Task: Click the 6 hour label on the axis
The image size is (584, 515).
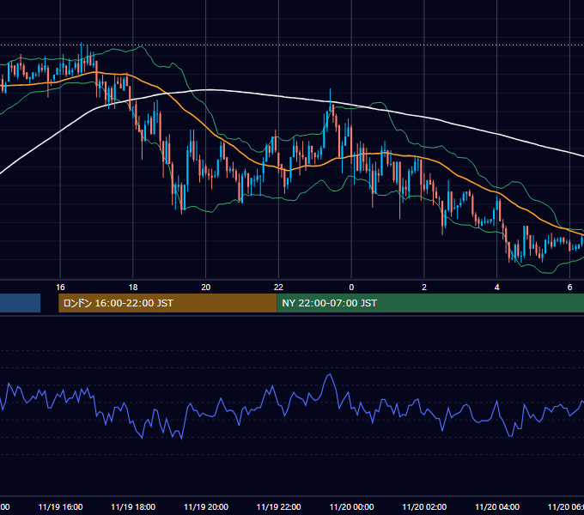Action: coord(569,287)
